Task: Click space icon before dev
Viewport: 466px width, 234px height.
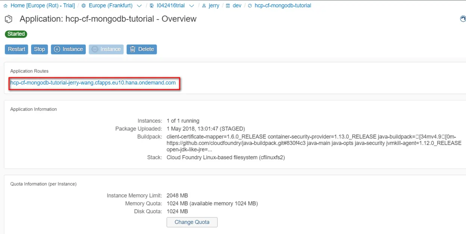Action: [x=228, y=6]
